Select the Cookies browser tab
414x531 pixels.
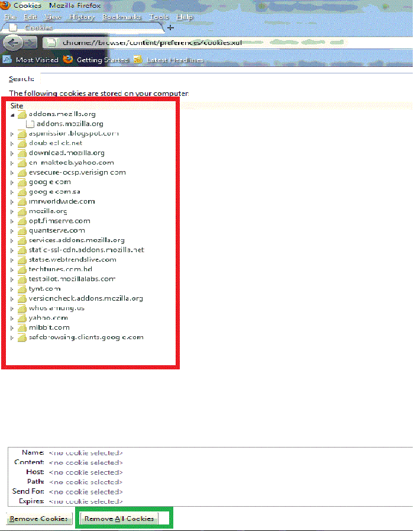click(83, 27)
